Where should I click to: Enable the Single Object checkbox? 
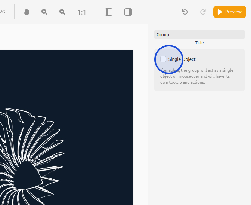coord(163,59)
